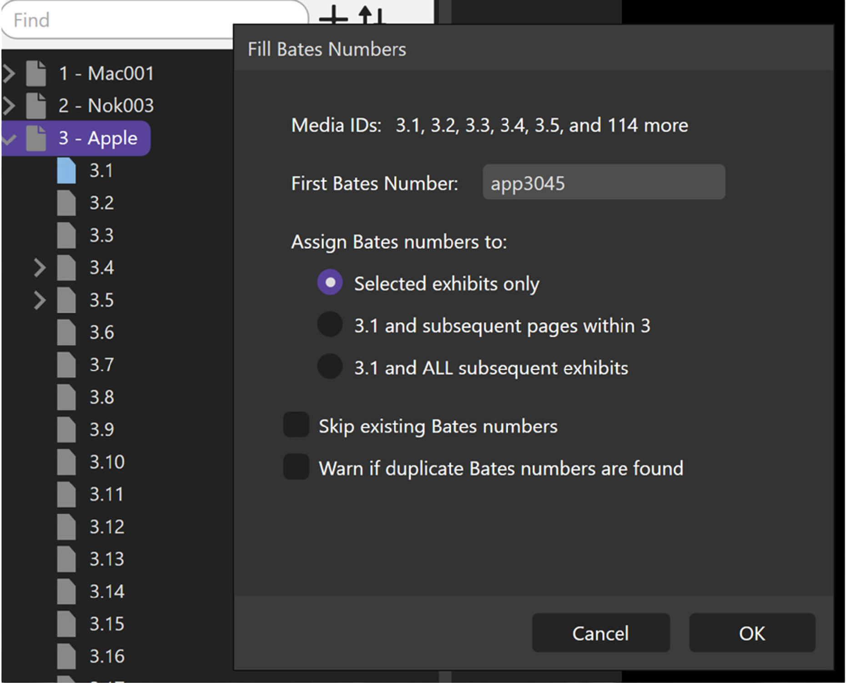846x683 pixels.
Task: Expand the 2 - Nok003 tree node
Action: (9, 106)
